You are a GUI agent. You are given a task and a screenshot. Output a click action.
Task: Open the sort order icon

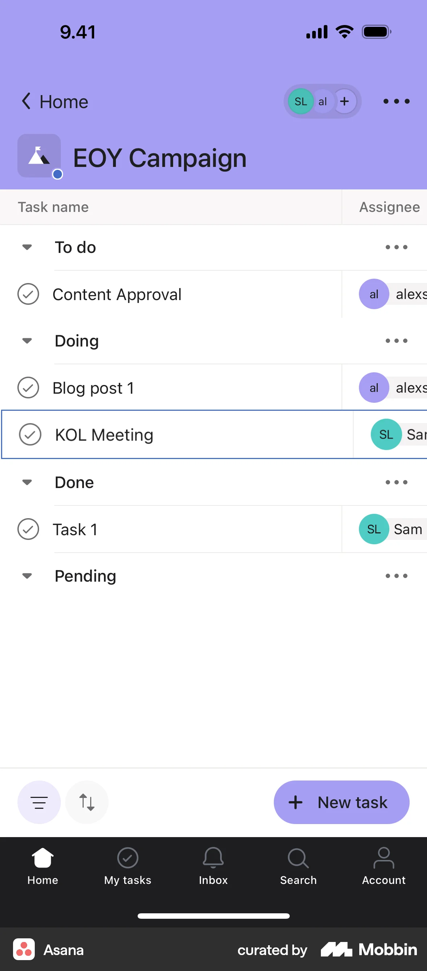pos(87,802)
